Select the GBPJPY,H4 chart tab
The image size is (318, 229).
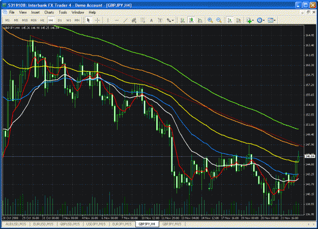pos(147,224)
